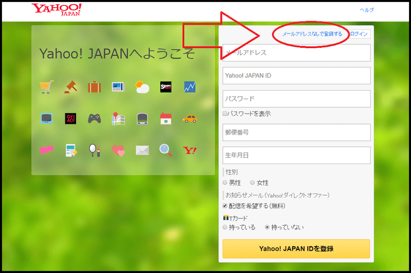Click the Yahoo! JAPAN logo

(57, 10)
